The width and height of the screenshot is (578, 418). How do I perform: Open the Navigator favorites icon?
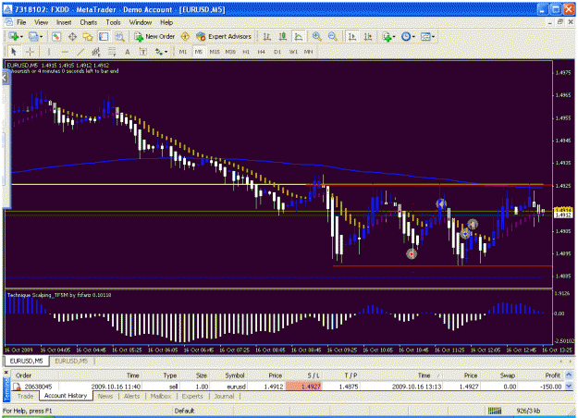[88, 36]
